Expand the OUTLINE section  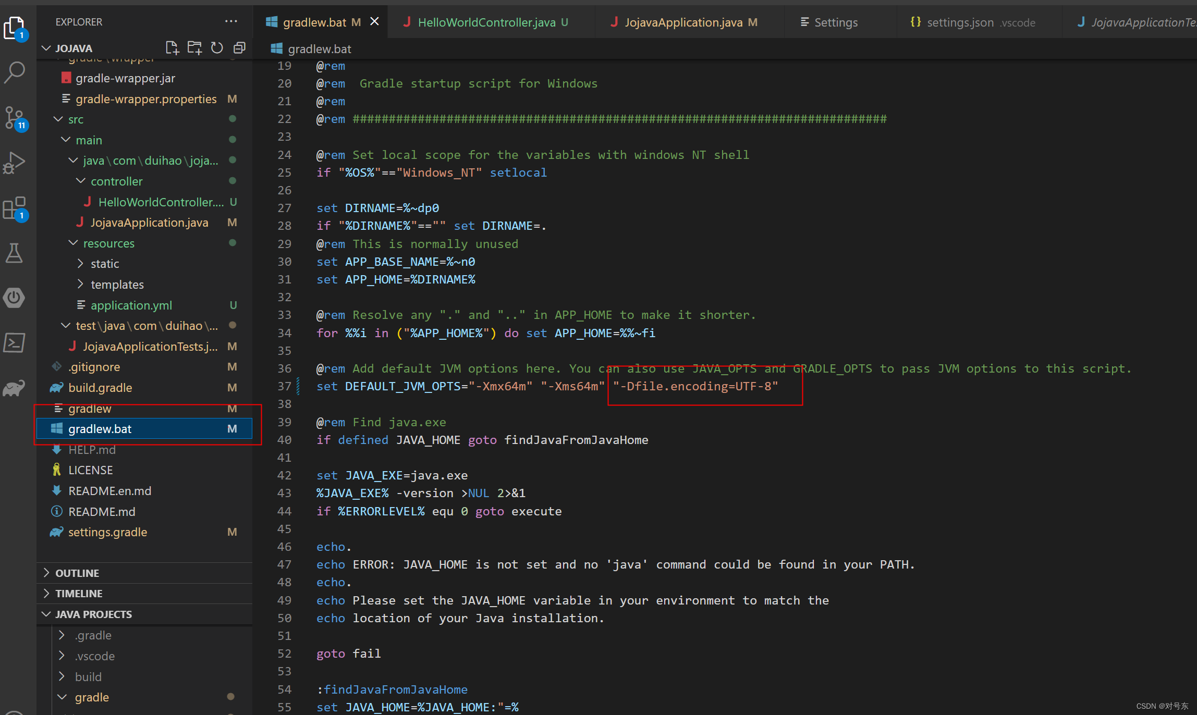pyautogui.click(x=144, y=573)
